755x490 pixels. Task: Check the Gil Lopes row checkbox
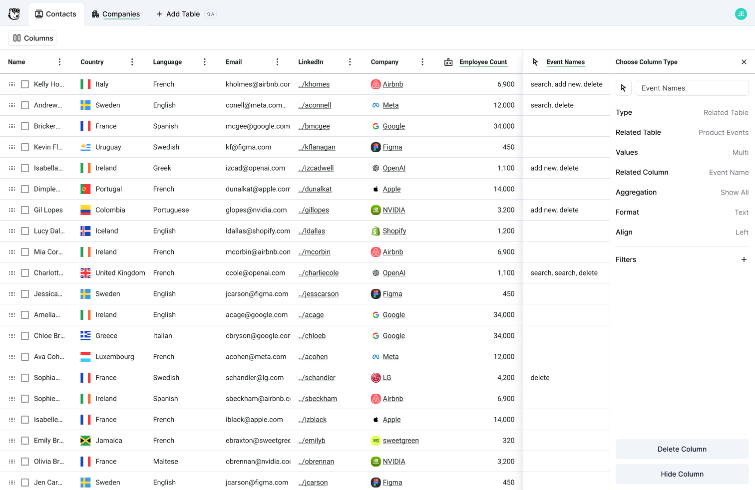pos(25,210)
